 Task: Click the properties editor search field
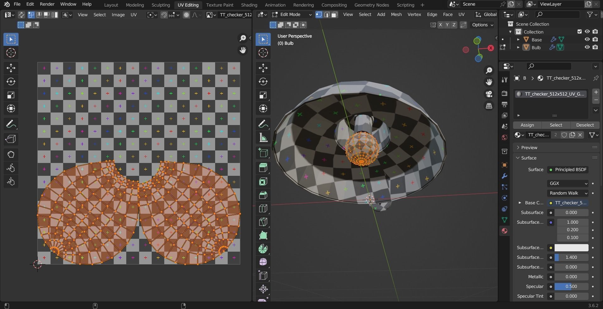point(548,66)
